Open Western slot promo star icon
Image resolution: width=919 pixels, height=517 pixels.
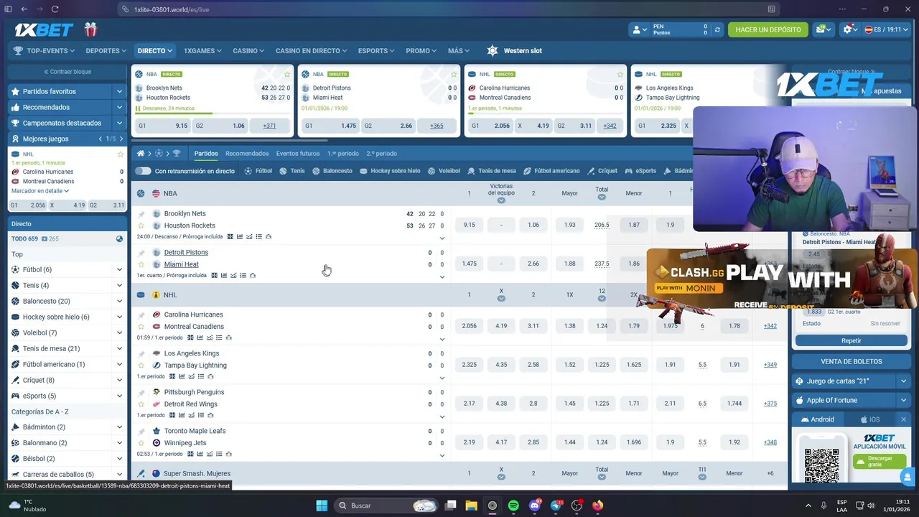pyautogui.click(x=492, y=50)
